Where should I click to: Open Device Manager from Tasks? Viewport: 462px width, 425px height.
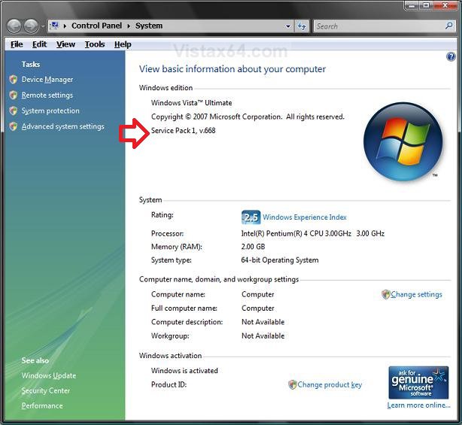(x=47, y=80)
